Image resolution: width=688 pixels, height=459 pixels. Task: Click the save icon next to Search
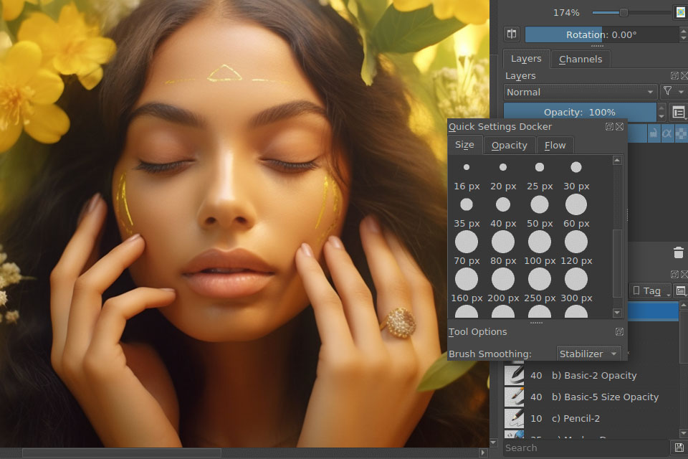[679, 448]
